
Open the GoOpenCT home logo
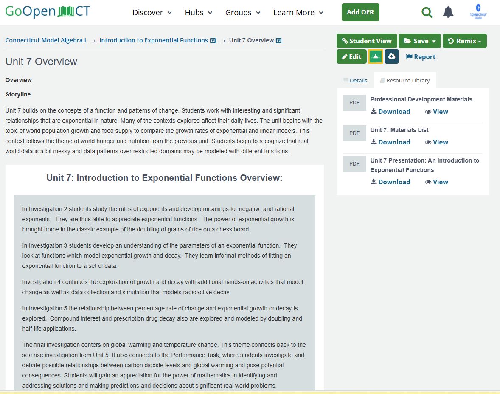(x=48, y=12)
